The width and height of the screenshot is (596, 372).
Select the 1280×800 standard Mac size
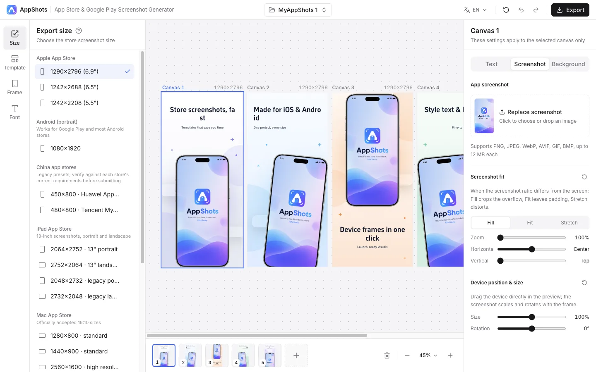84,336
